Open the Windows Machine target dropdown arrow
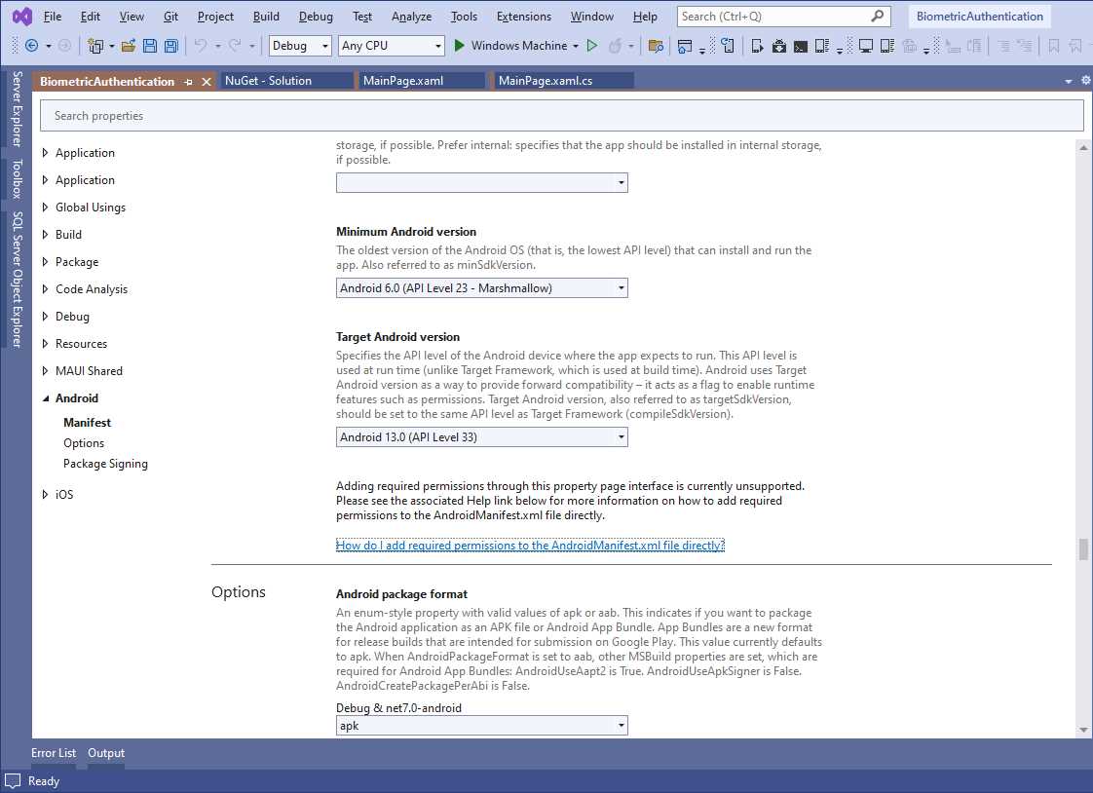Image resolution: width=1093 pixels, height=793 pixels. pos(576,46)
